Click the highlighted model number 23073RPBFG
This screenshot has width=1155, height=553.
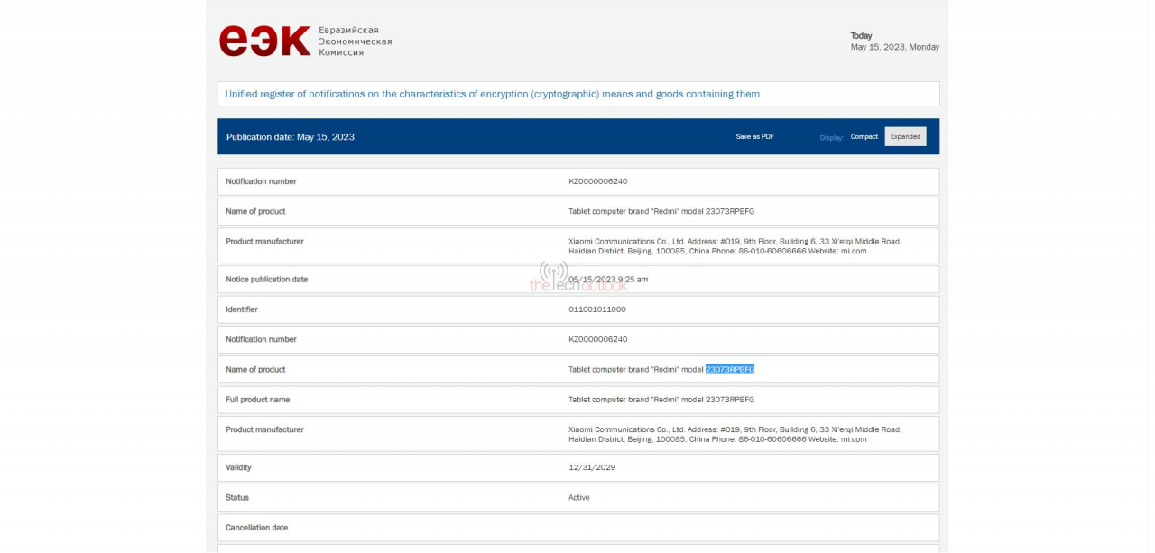(730, 370)
